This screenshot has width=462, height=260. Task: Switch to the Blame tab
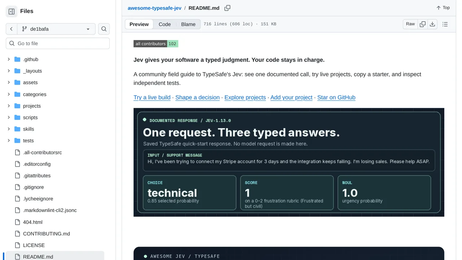pyautogui.click(x=188, y=24)
